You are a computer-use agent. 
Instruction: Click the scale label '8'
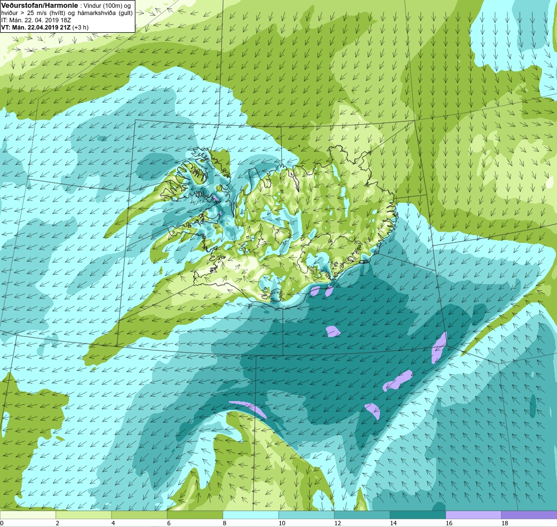[224, 523]
